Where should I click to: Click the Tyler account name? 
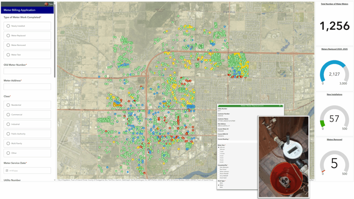click(51, 4)
